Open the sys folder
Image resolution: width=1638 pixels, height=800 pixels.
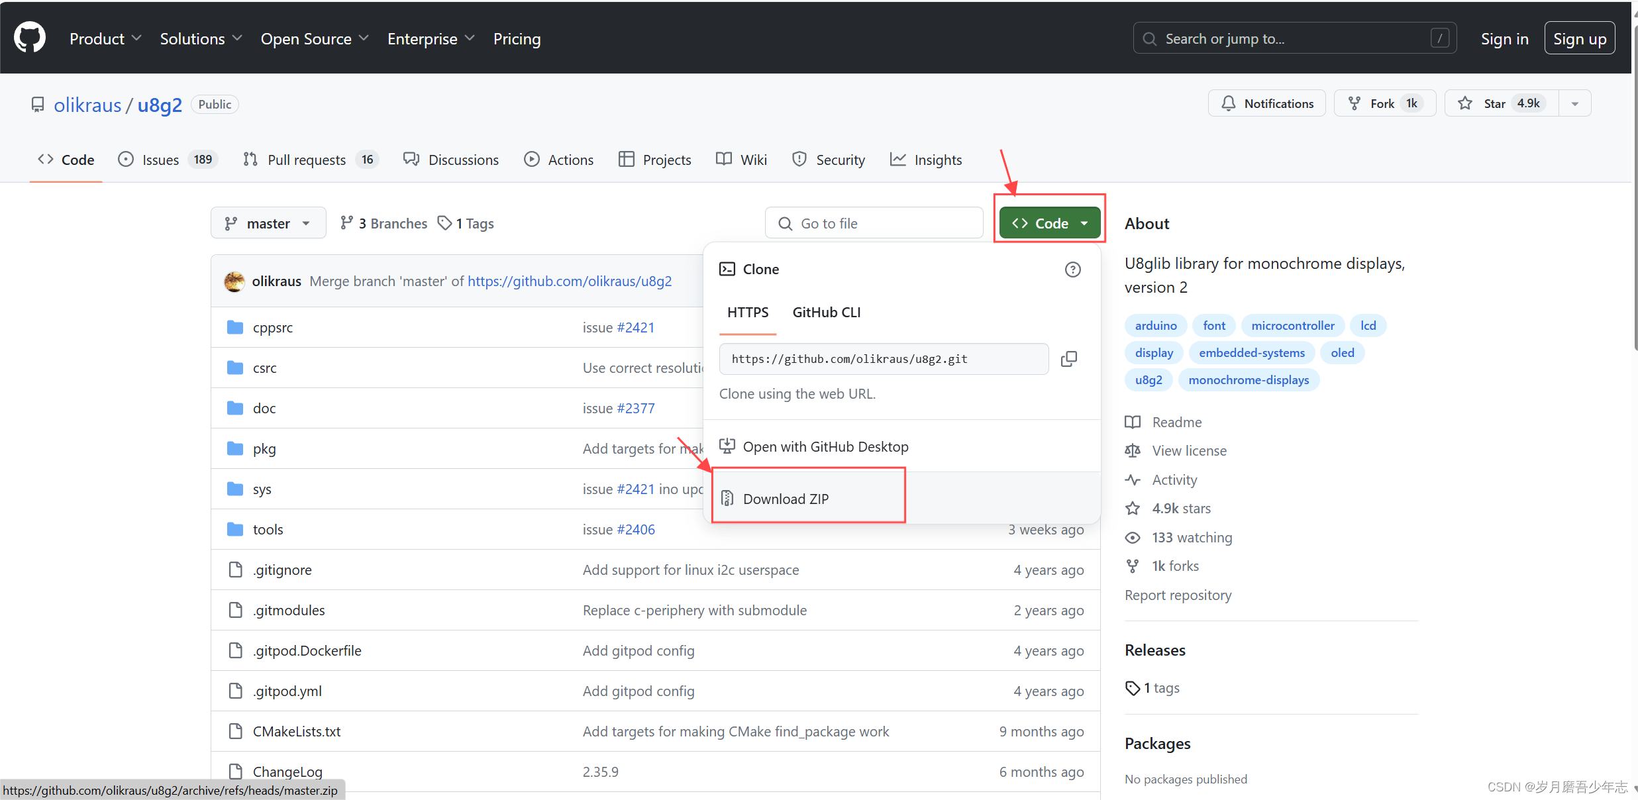click(x=262, y=489)
